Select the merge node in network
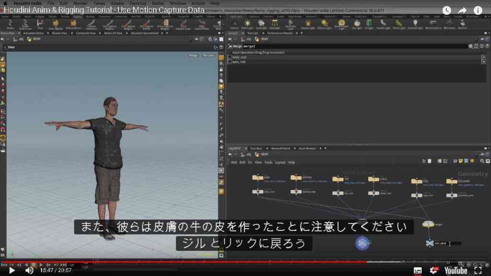491x276 pixels. click(x=428, y=224)
